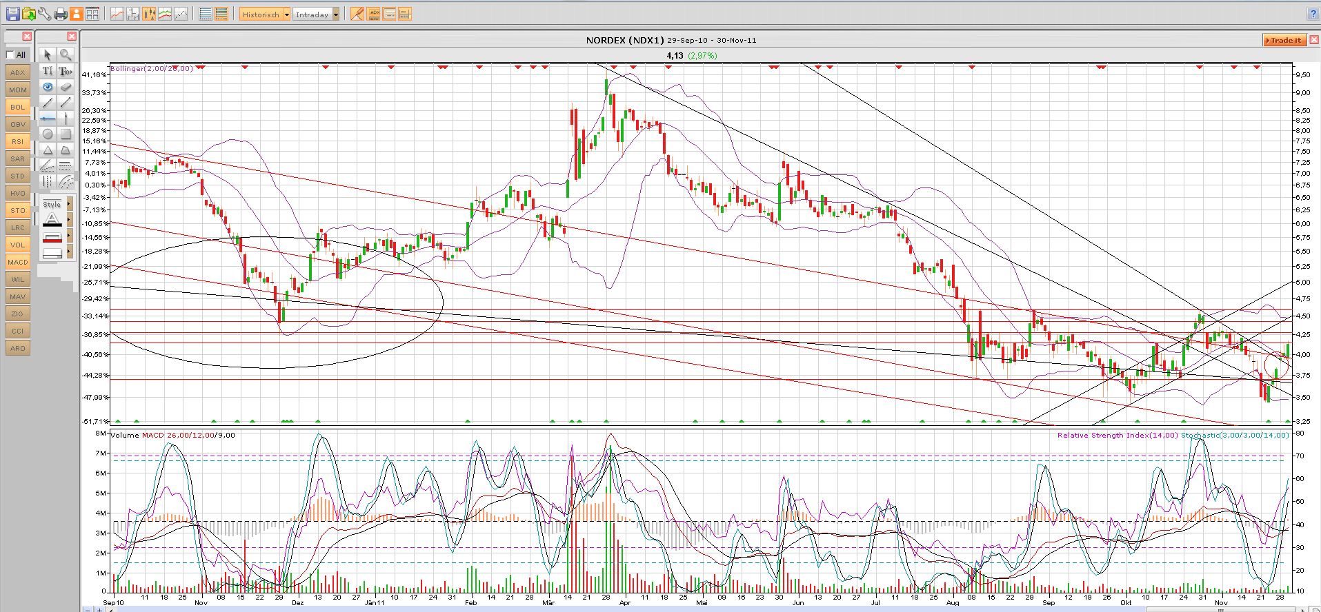Image resolution: width=1321 pixels, height=612 pixels.
Task: Open help with the question mark icon
Action: [x=1313, y=14]
